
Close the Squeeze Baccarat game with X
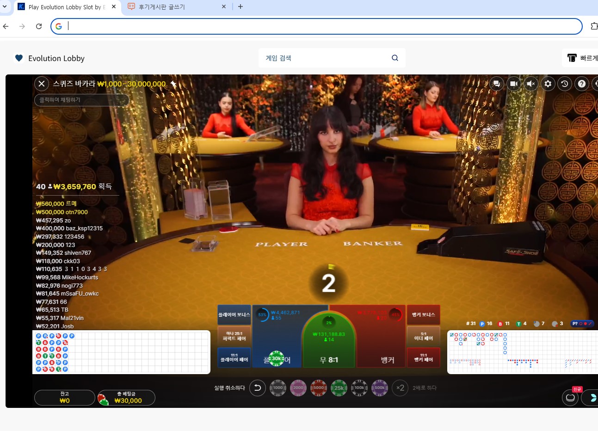click(42, 84)
